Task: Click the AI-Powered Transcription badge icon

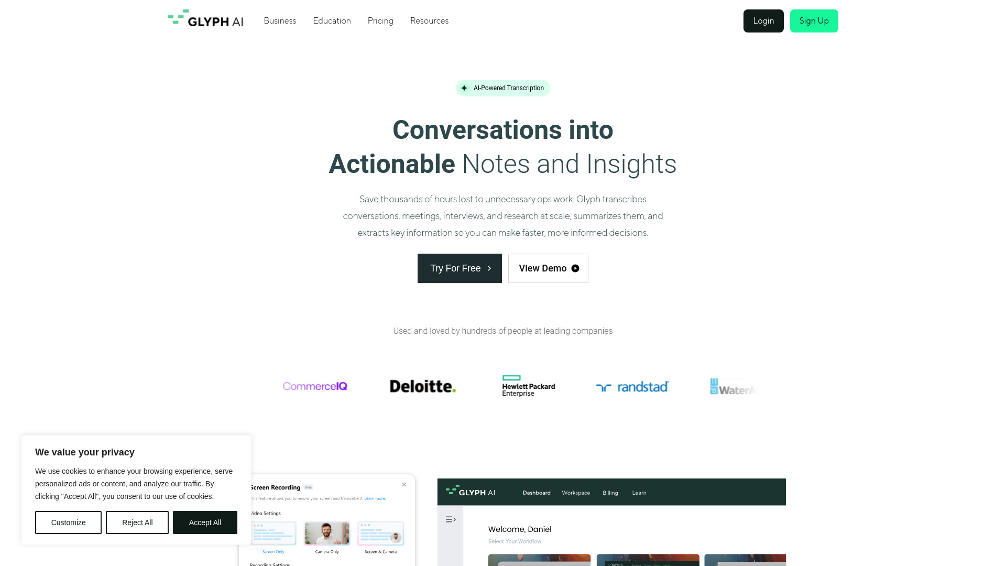Action: click(464, 88)
